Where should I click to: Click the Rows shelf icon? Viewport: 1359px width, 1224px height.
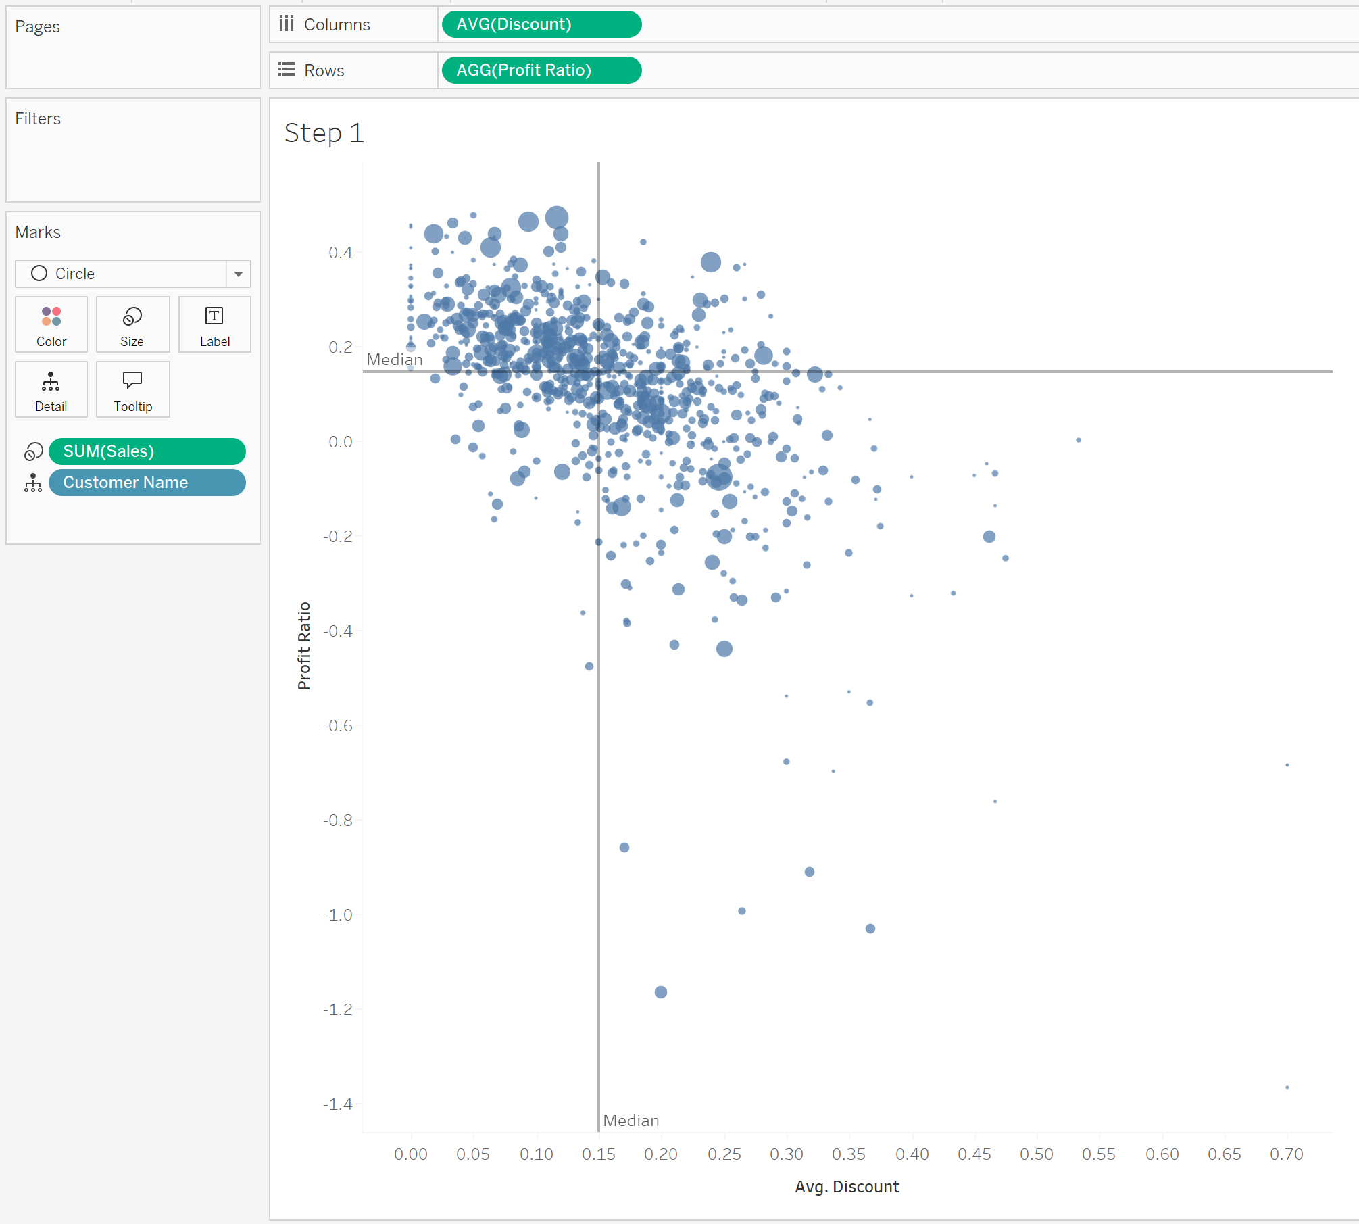[287, 70]
